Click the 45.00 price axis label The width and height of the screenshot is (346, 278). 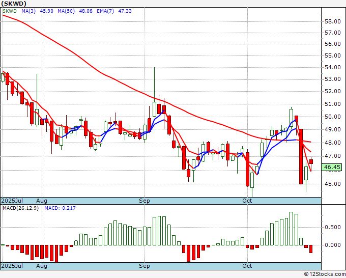click(333, 184)
